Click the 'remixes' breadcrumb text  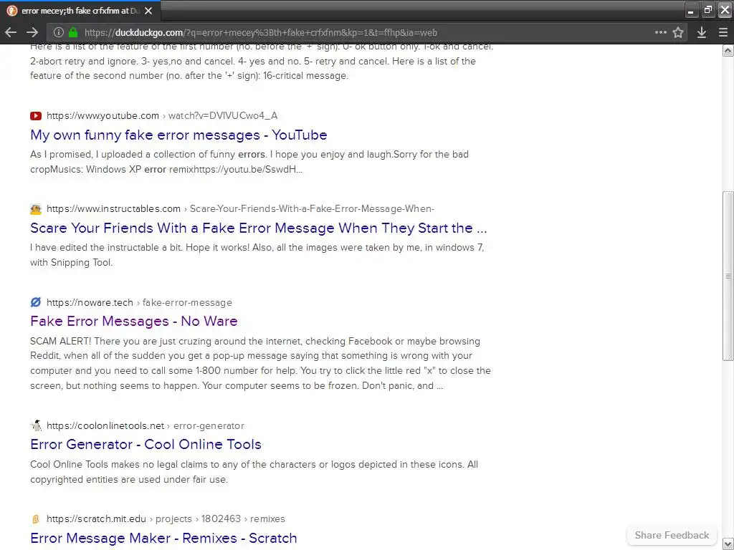267,518
